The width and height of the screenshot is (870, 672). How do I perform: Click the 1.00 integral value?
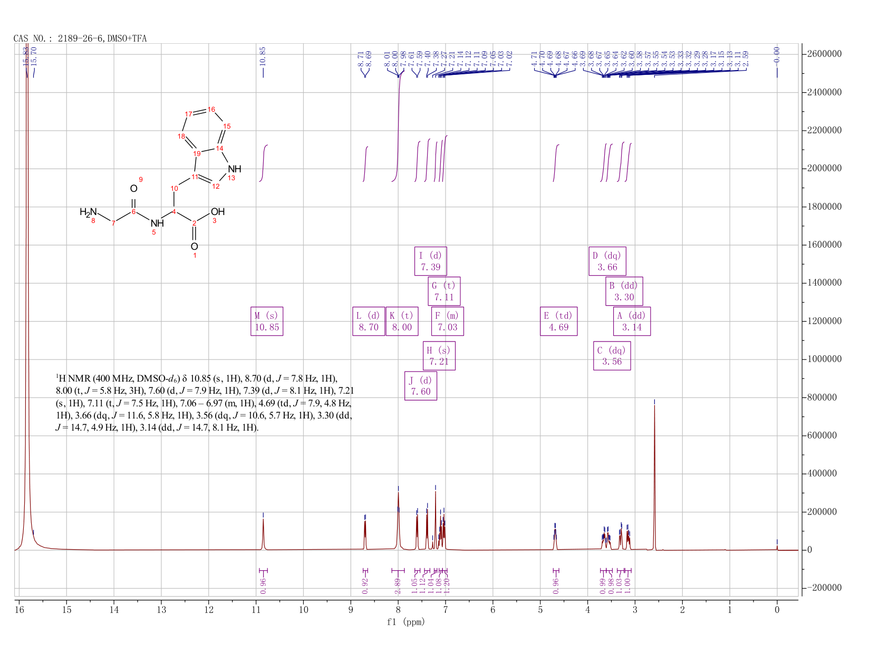[x=628, y=586]
